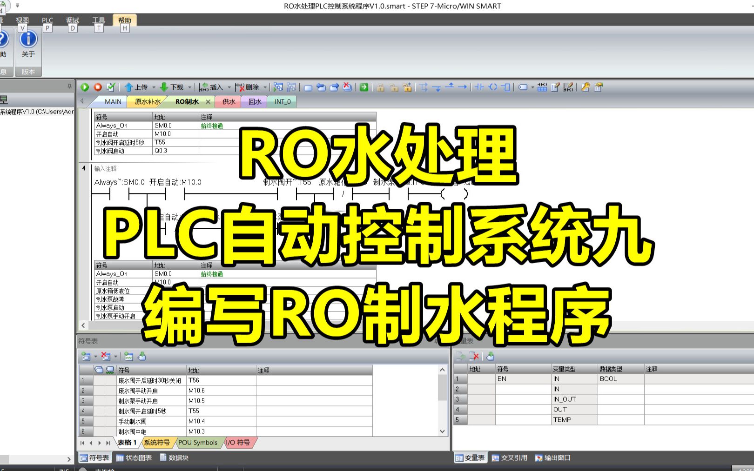Click the EN symbol cell in variable table
Viewport: 754px width, 471px height.
pos(523,379)
